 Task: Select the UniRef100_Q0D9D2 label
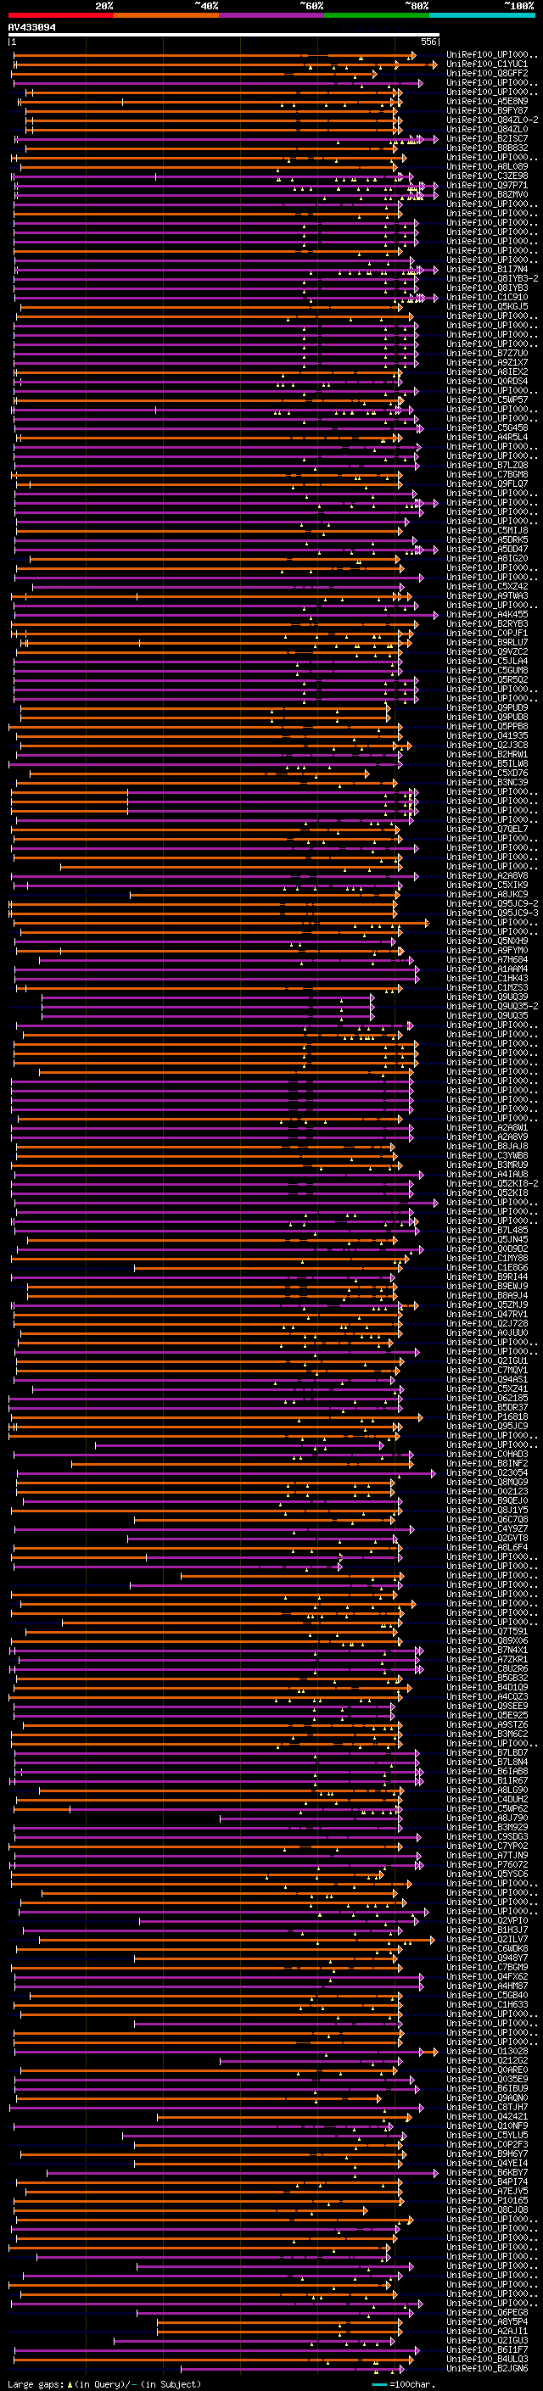coord(487,1249)
